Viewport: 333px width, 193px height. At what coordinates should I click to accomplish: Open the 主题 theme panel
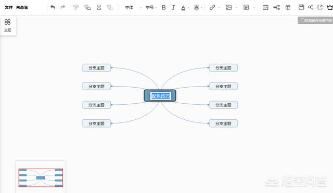(8, 25)
